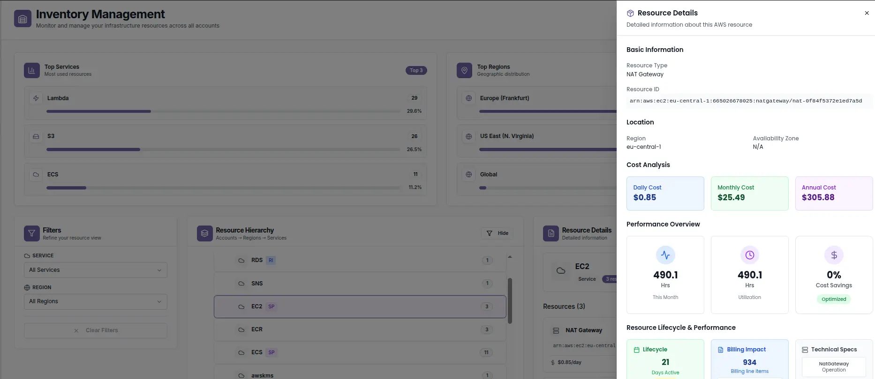Click the clock icon above Utilization

[749, 255]
